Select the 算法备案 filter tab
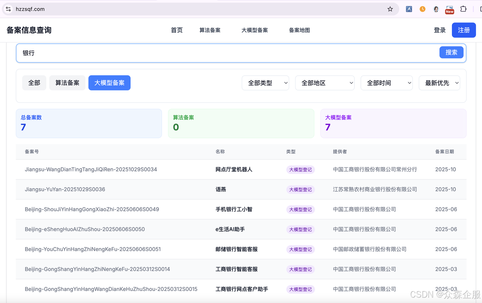482x303 pixels. [x=67, y=83]
